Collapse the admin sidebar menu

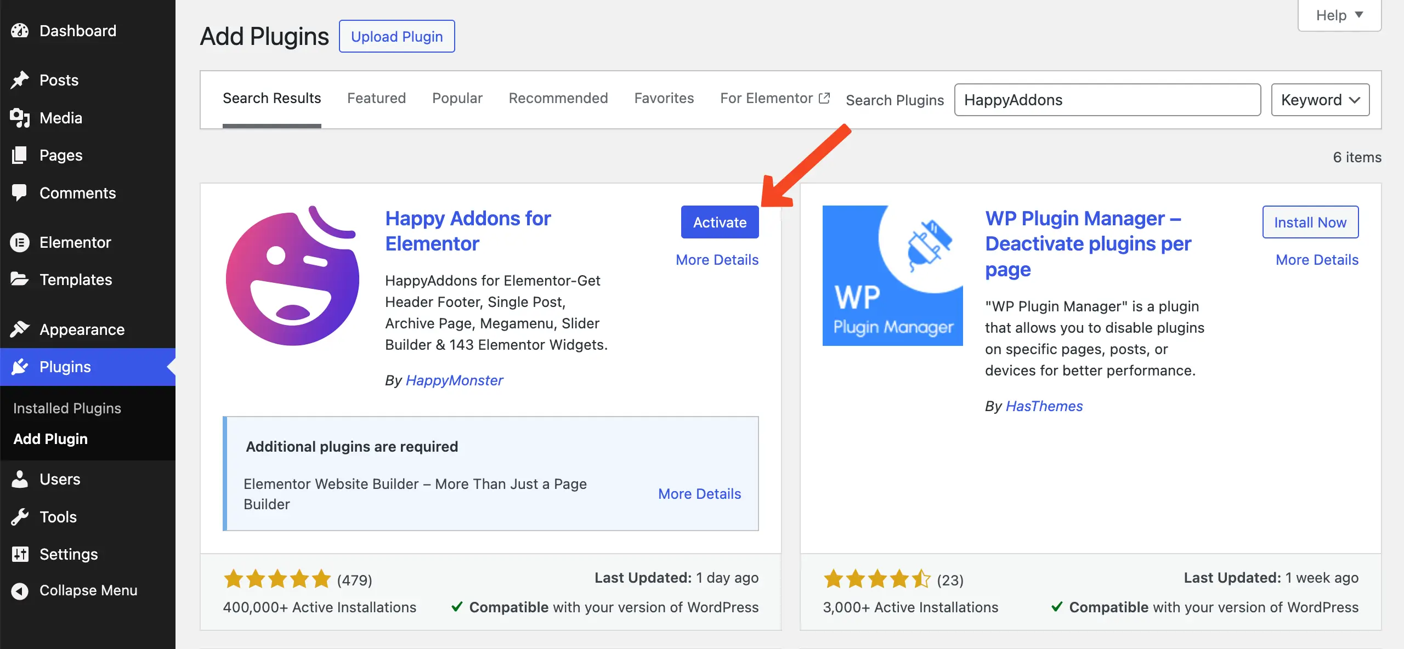coord(88,590)
